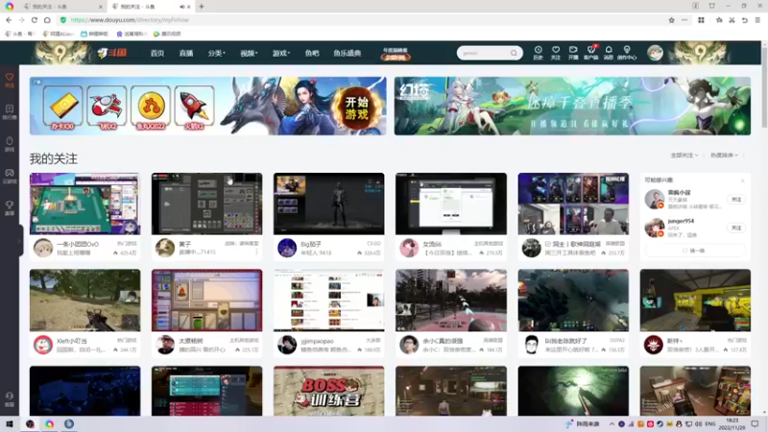Click the address bar URL
The height and width of the screenshot is (432, 768).
130,20
